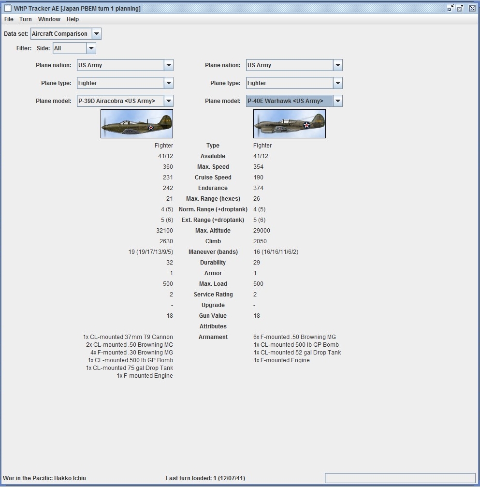Image resolution: width=480 pixels, height=487 pixels.
Task: Click the P-39D endurance value 242
Action: click(168, 188)
